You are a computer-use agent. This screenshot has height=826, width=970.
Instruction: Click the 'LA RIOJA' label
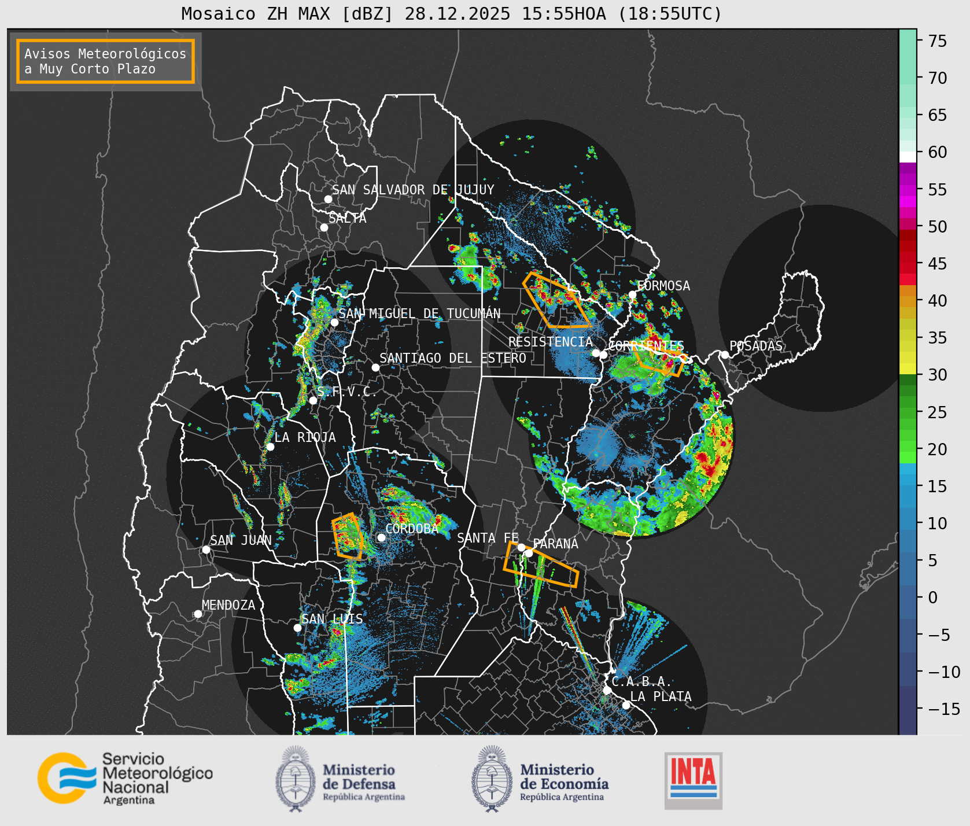click(x=305, y=437)
